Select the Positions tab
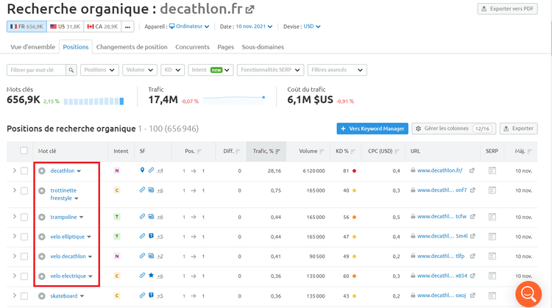 pos(76,47)
